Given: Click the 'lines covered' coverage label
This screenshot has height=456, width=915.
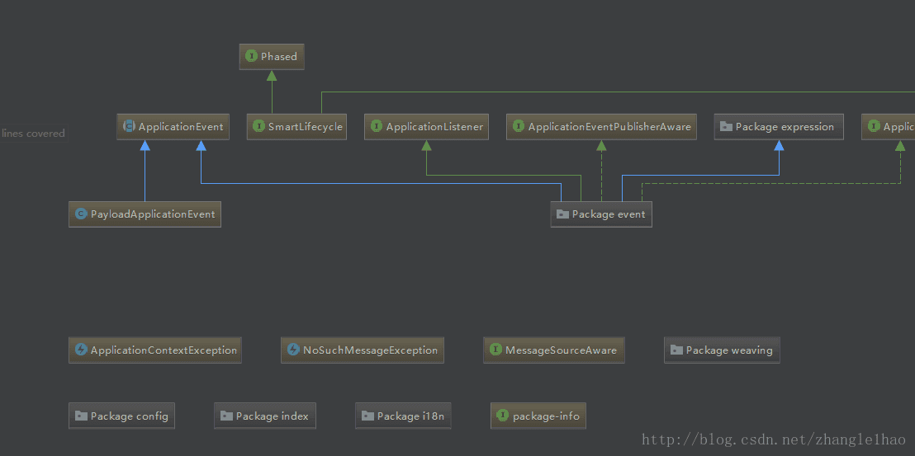Looking at the screenshot, I should [x=33, y=134].
